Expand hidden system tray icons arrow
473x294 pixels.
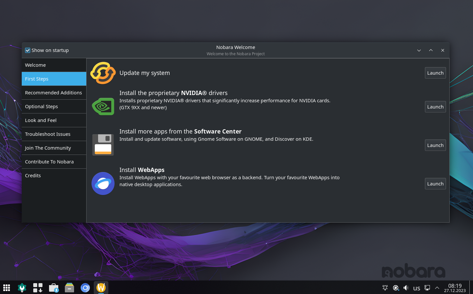tap(437, 288)
